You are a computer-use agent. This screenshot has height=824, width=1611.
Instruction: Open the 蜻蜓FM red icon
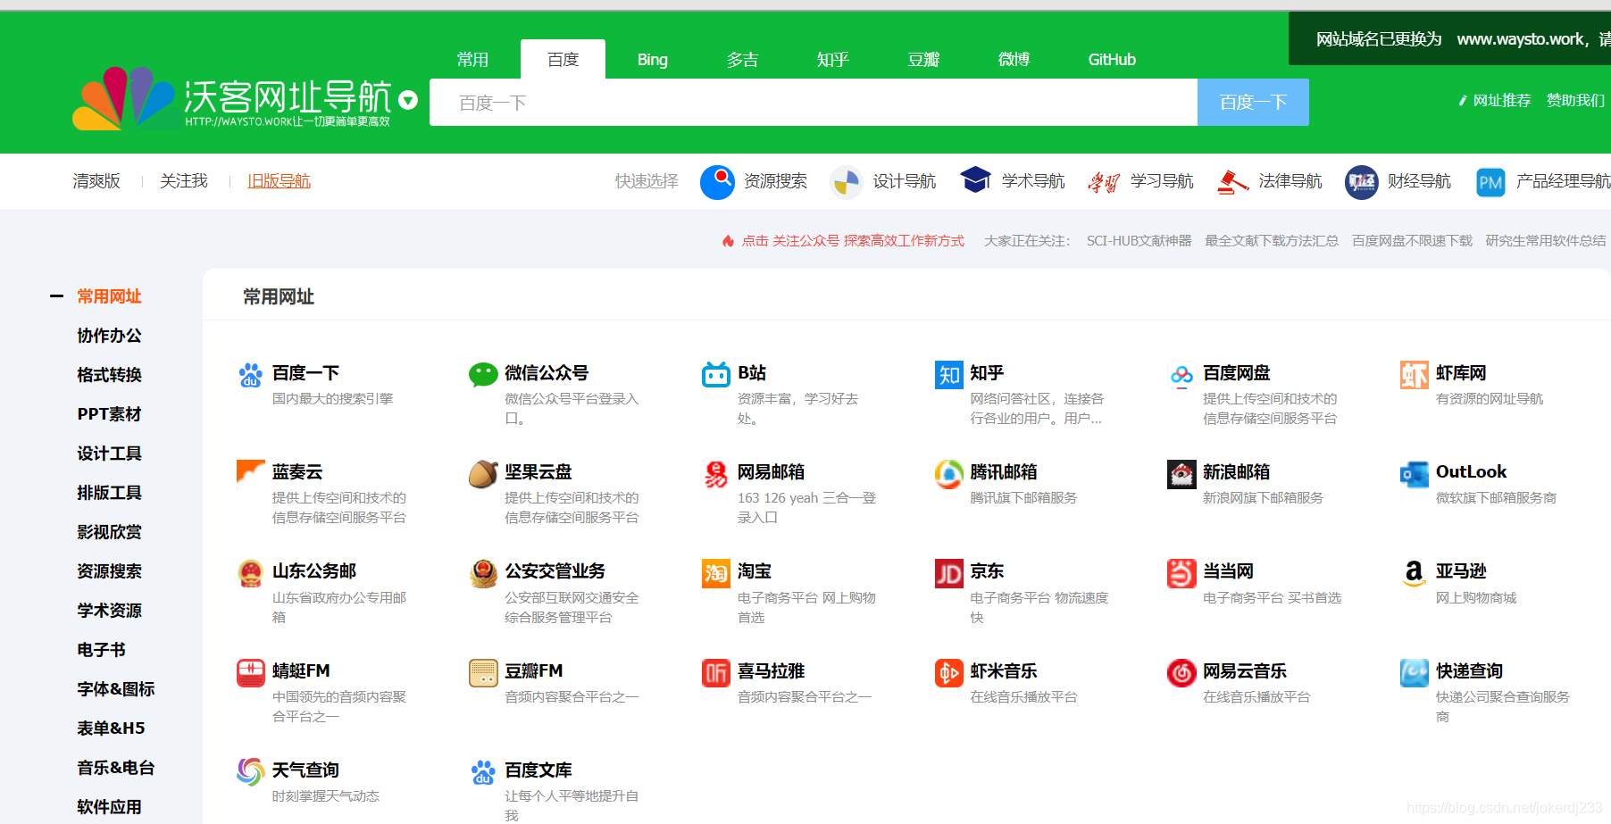pyautogui.click(x=250, y=672)
